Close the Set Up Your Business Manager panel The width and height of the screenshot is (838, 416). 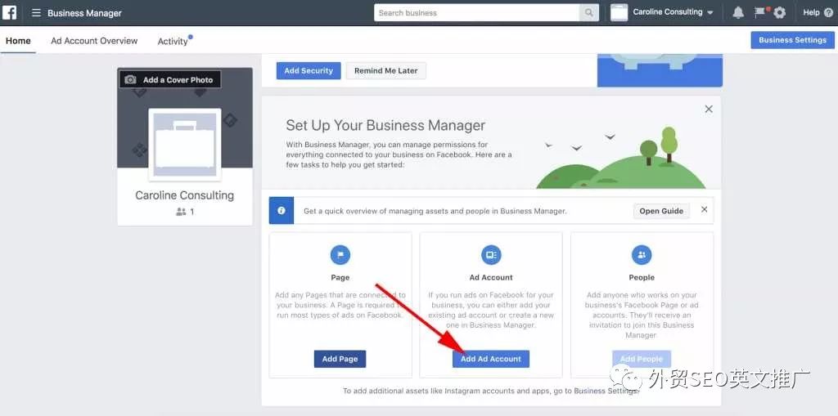pos(709,109)
